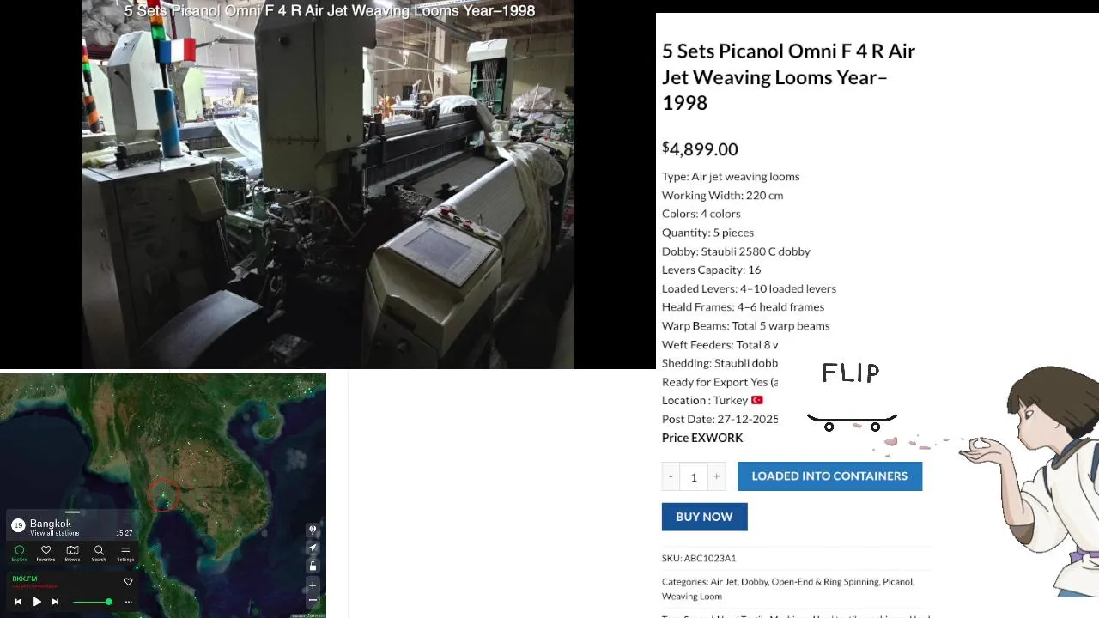Skip to next radio station
The width and height of the screenshot is (1099, 618).
tap(55, 602)
